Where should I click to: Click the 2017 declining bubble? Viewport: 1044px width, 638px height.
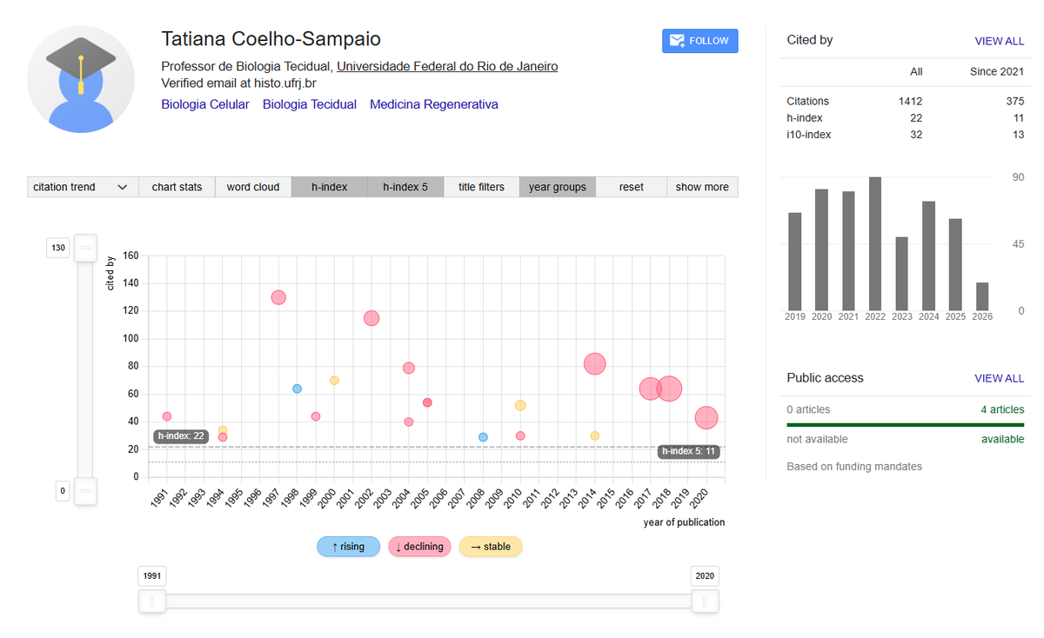pyautogui.click(x=651, y=389)
